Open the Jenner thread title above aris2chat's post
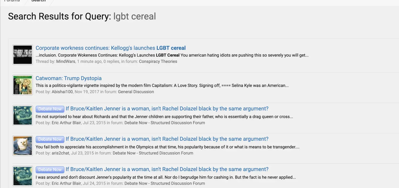The image size is (399, 188). 167,139
